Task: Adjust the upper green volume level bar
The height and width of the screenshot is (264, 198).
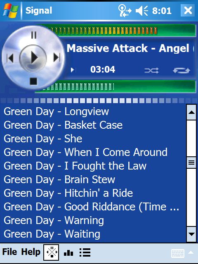Action: coord(118,31)
